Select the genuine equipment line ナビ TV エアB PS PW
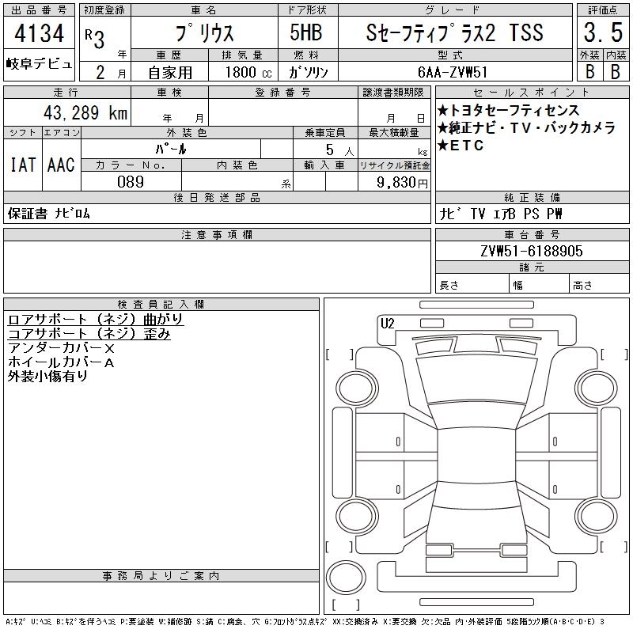The height and width of the screenshot is (633, 633). click(501, 213)
